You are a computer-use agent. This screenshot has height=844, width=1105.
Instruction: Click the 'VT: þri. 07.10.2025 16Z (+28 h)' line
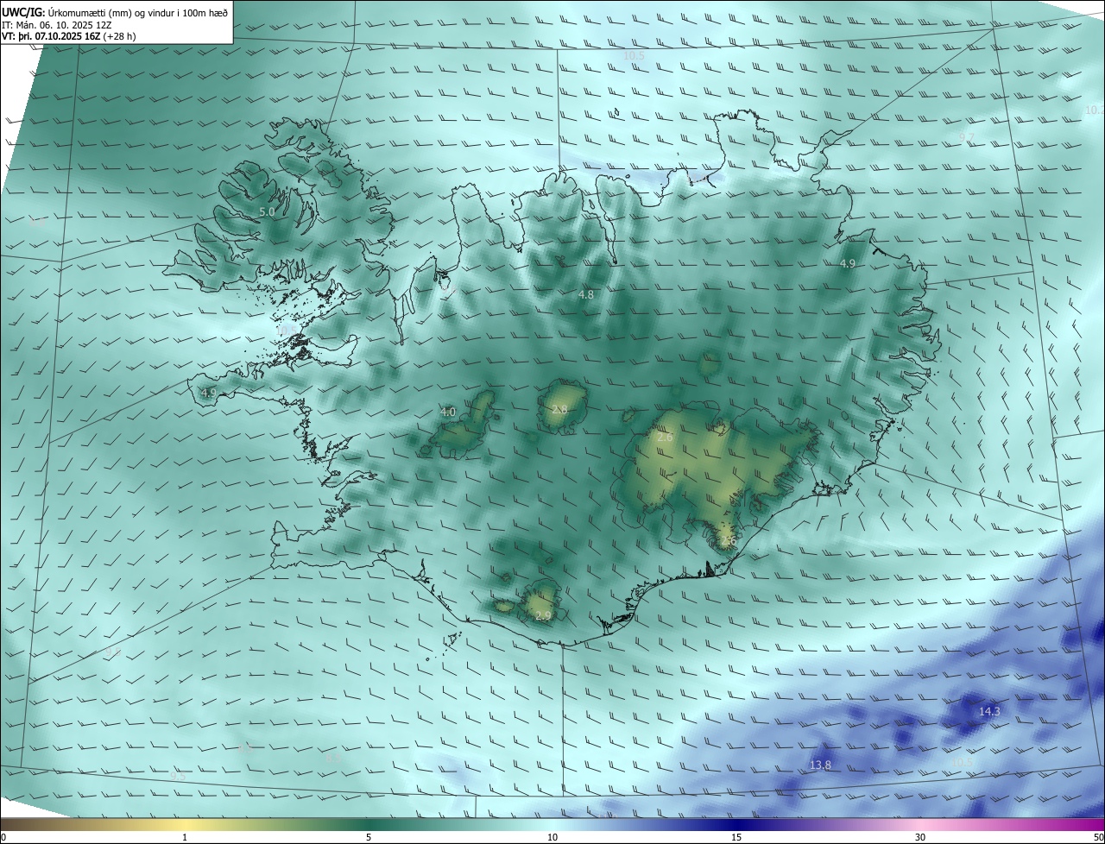point(69,36)
